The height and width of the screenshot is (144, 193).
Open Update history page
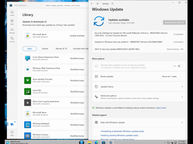click(x=139, y=87)
